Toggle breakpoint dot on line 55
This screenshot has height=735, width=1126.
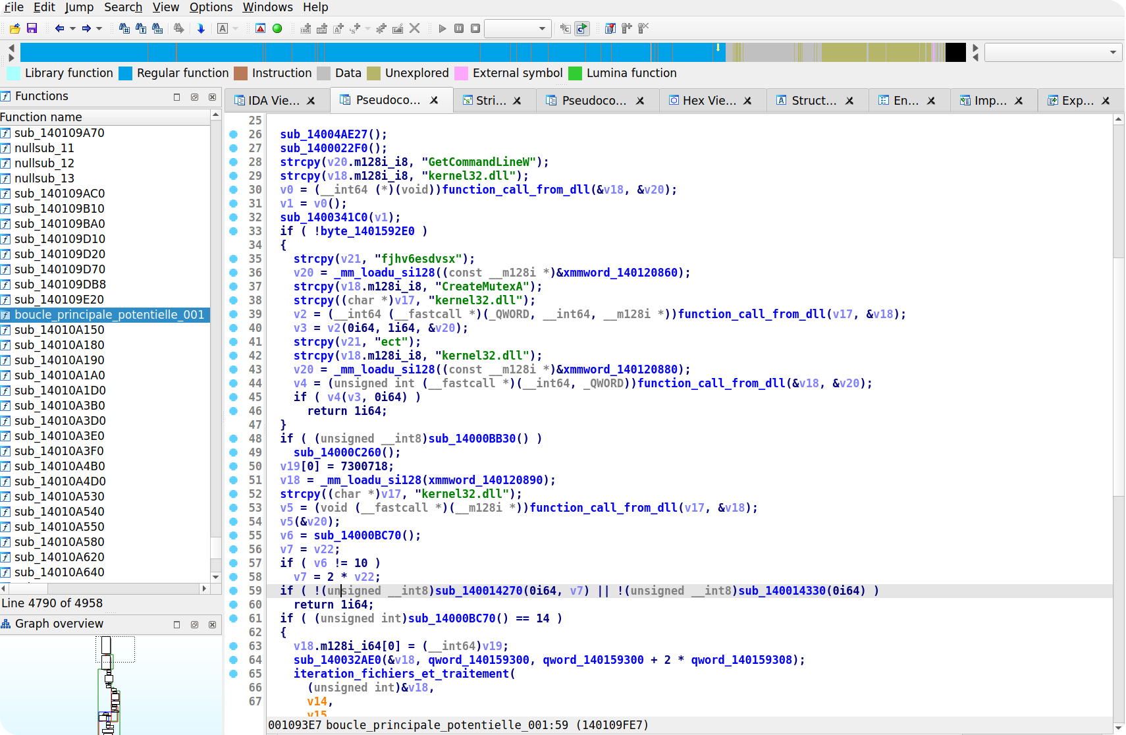click(x=233, y=535)
